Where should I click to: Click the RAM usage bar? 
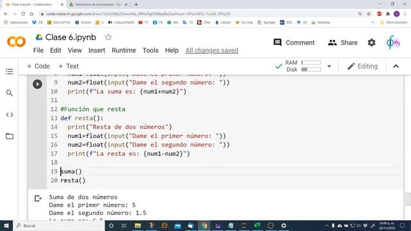(x=311, y=63)
